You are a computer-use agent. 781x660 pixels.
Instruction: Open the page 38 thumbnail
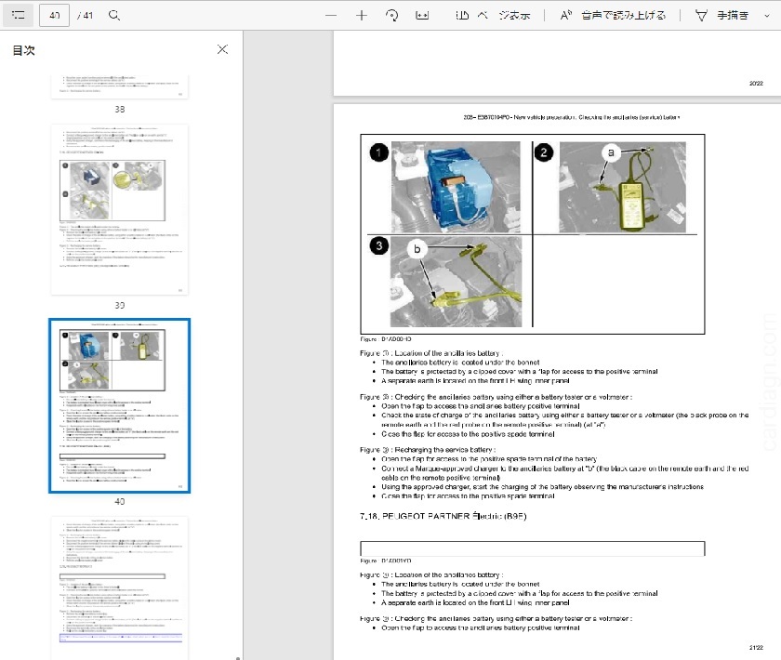[120, 86]
